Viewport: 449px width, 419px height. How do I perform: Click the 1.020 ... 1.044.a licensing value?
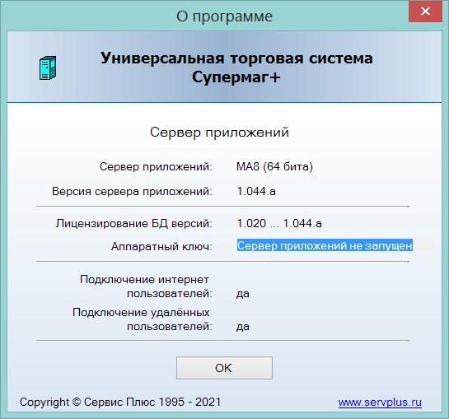point(279,223)
